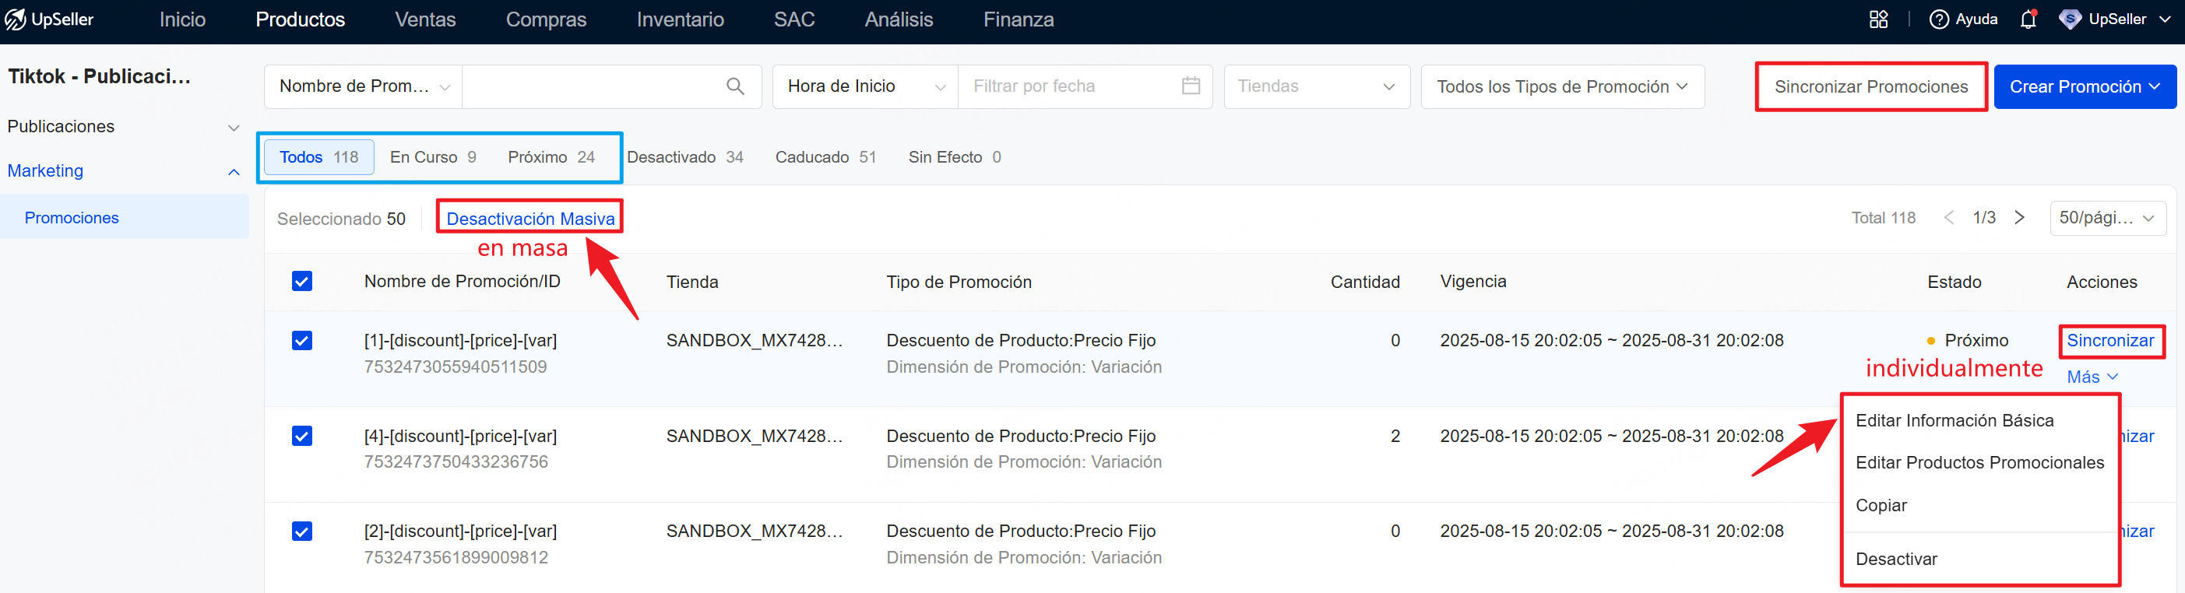
Task: Click the UpSeller account avatar
Action: tap(2070, 19)
